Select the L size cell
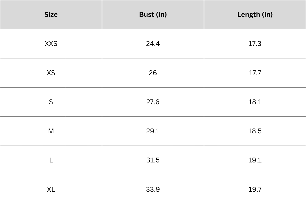Image resolution: width=306 pixels, height=204 pixels. click(x=51, y=160)
